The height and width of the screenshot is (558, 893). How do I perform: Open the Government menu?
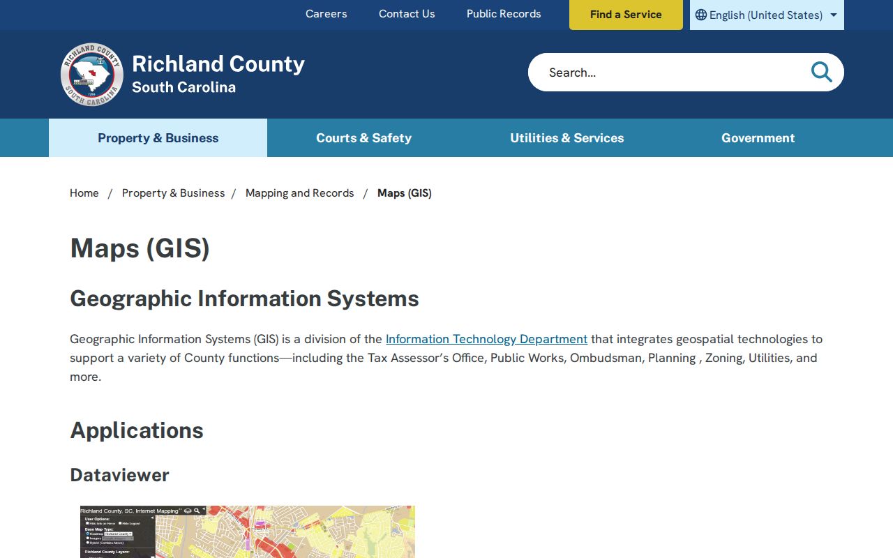point(758,138)
